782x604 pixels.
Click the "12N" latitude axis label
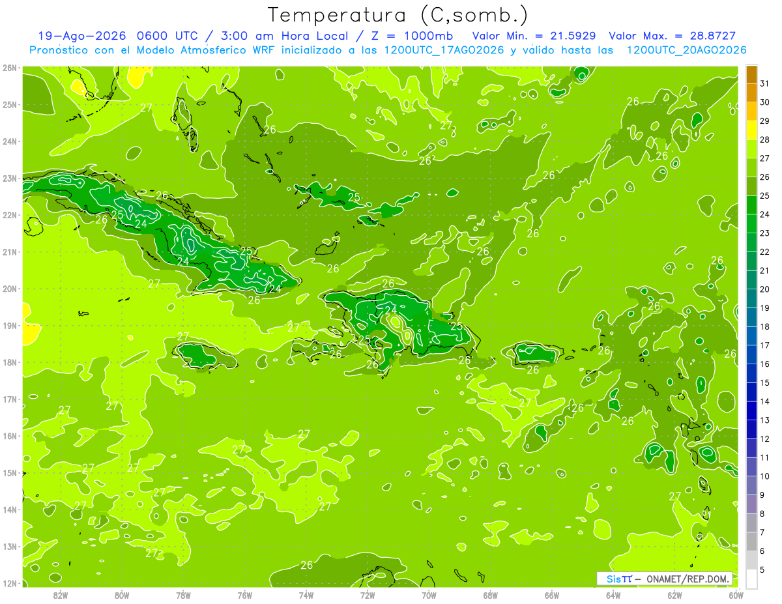point(9,583)
